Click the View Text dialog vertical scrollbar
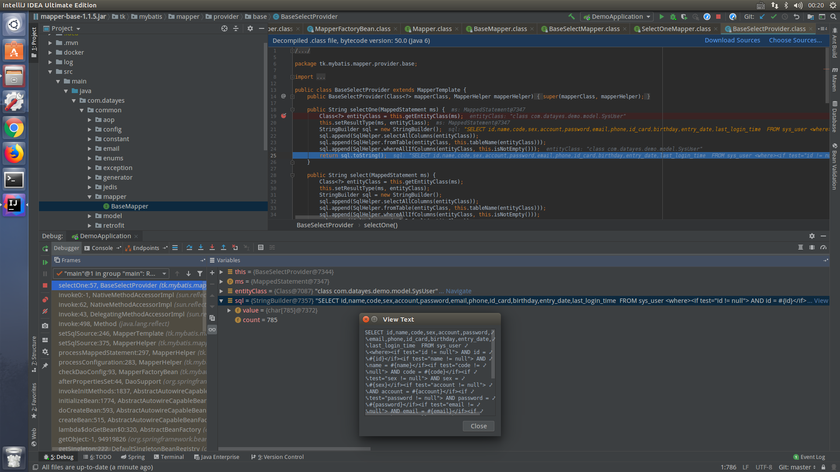840x472 pixels. pos(493,354)
